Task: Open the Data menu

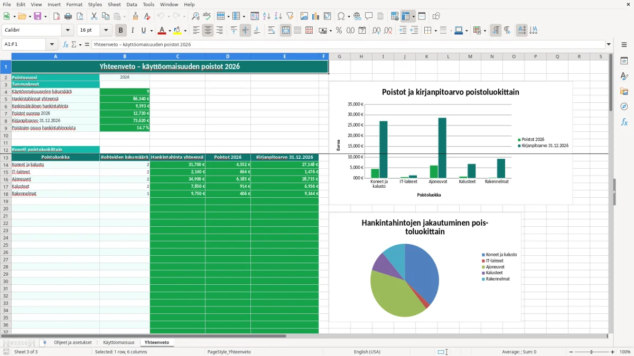Action: tap(132, 4)
